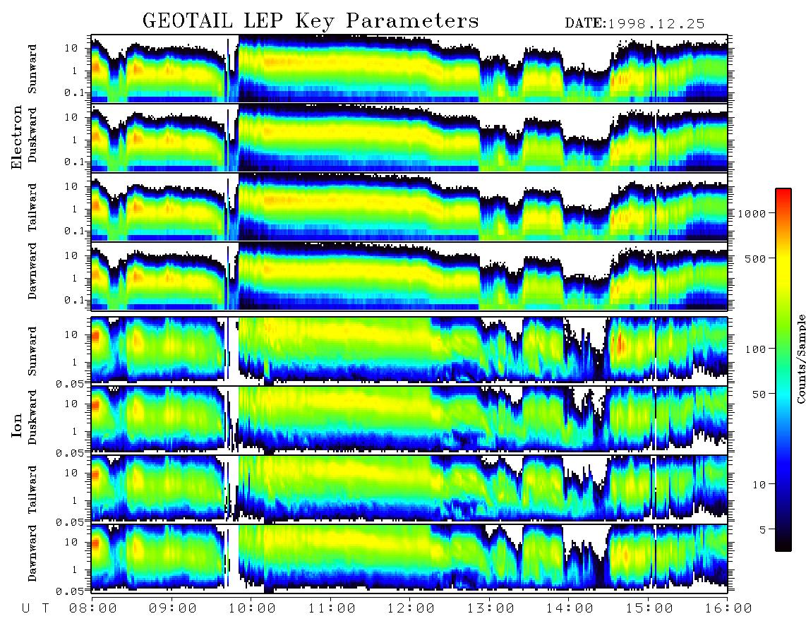806x621 pixels.
Task: Click inside the Electron Tailward spectrogram panel
Action: (409, 207)
